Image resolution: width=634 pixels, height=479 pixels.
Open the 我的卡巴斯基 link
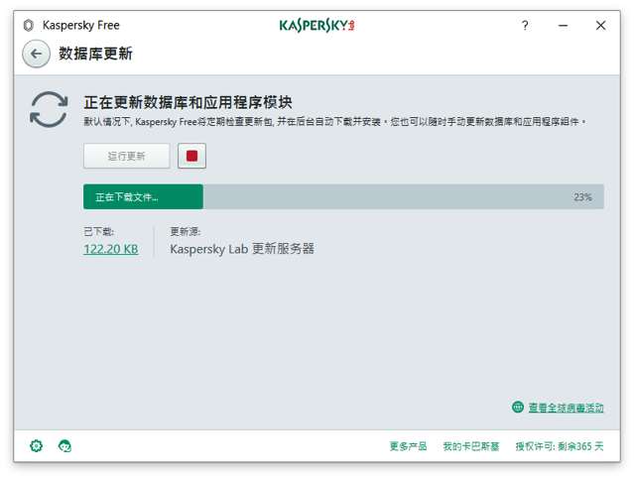(471, 446)
